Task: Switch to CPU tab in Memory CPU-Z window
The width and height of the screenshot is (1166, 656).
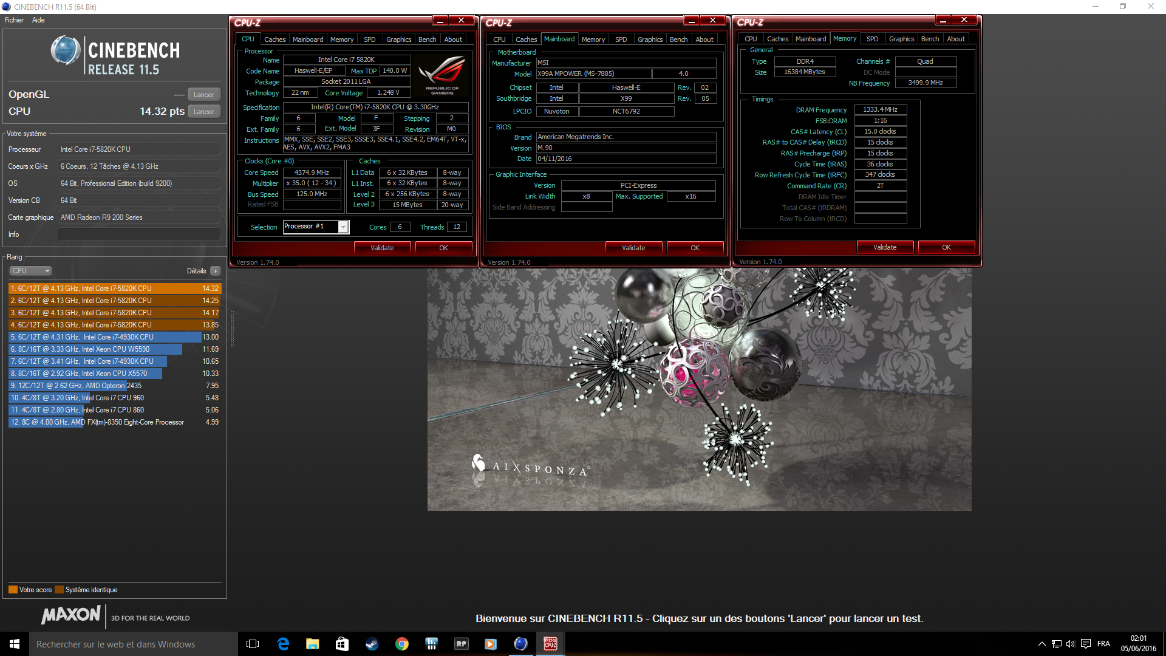Action: point(751,39)
